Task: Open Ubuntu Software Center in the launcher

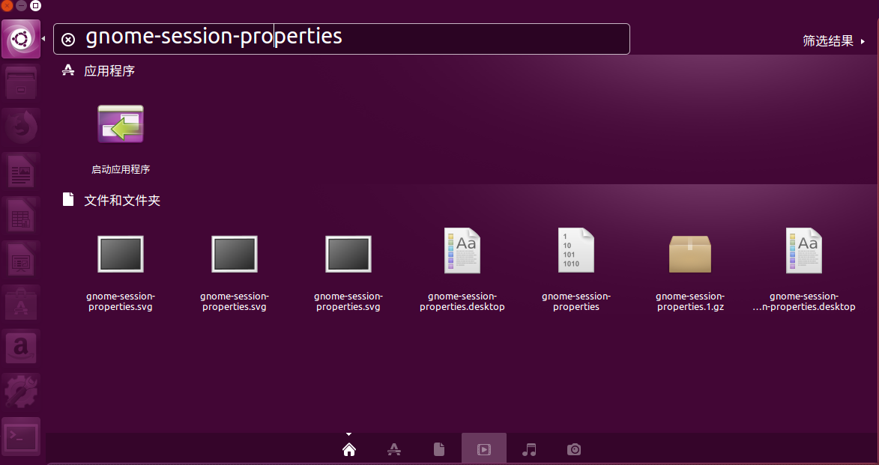Action: [21, 304]
